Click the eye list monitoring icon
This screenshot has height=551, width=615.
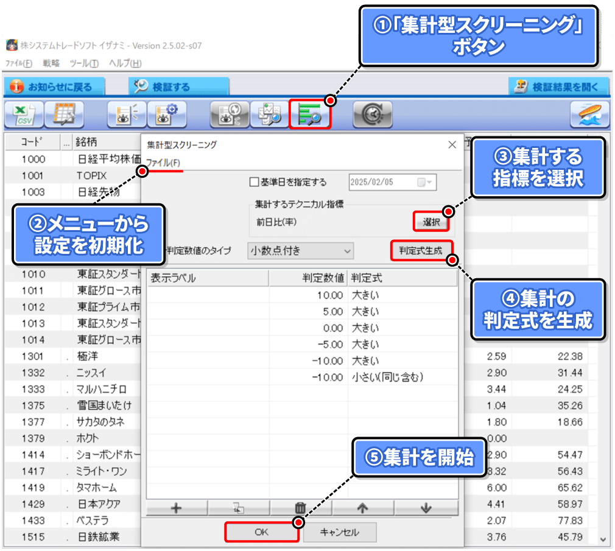pyautogui.click(x=127, y=114)
